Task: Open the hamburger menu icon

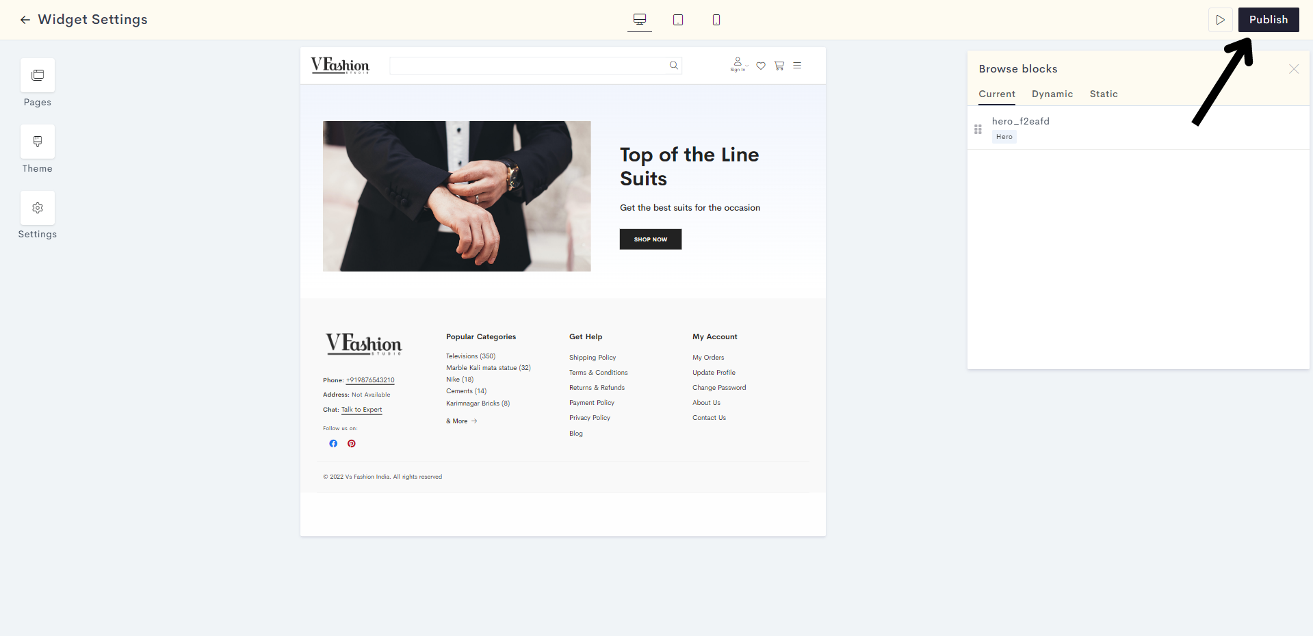Action: (x=797, y=66)
